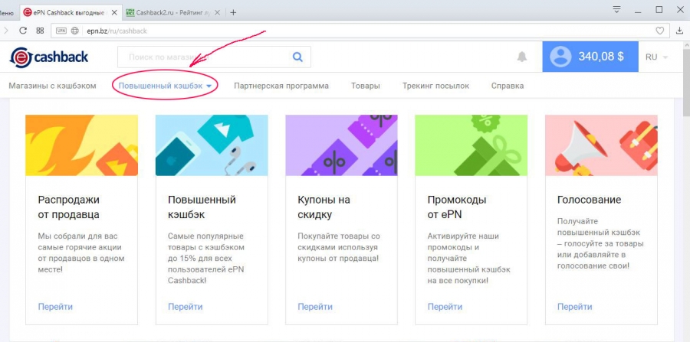The width and height of the screenshot is (690, 342).
Task: Open the user account avatar
Action: [x=560, y=57]
